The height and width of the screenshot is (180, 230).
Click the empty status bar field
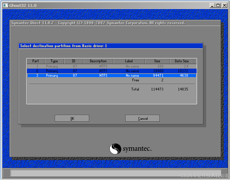click(x=116, y=173)
